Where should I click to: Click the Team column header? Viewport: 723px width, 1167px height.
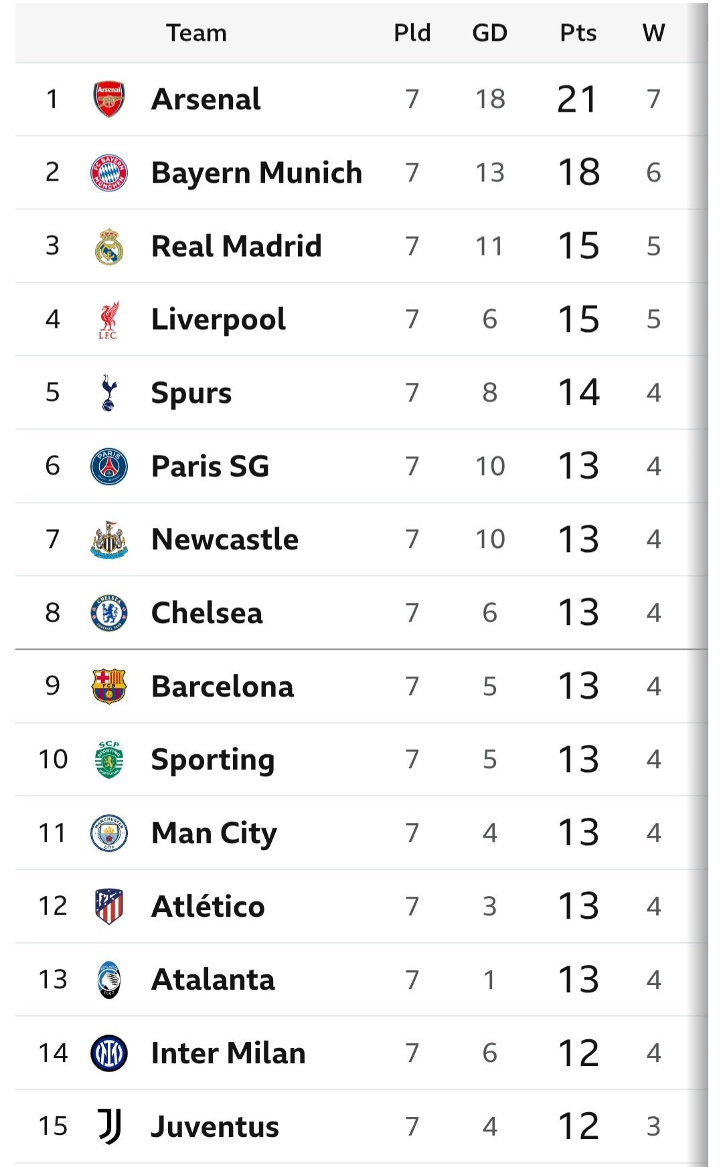click(x=196, y=33)
